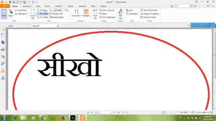
Task: Select the Hand tool
Action: tap(4, 13)
